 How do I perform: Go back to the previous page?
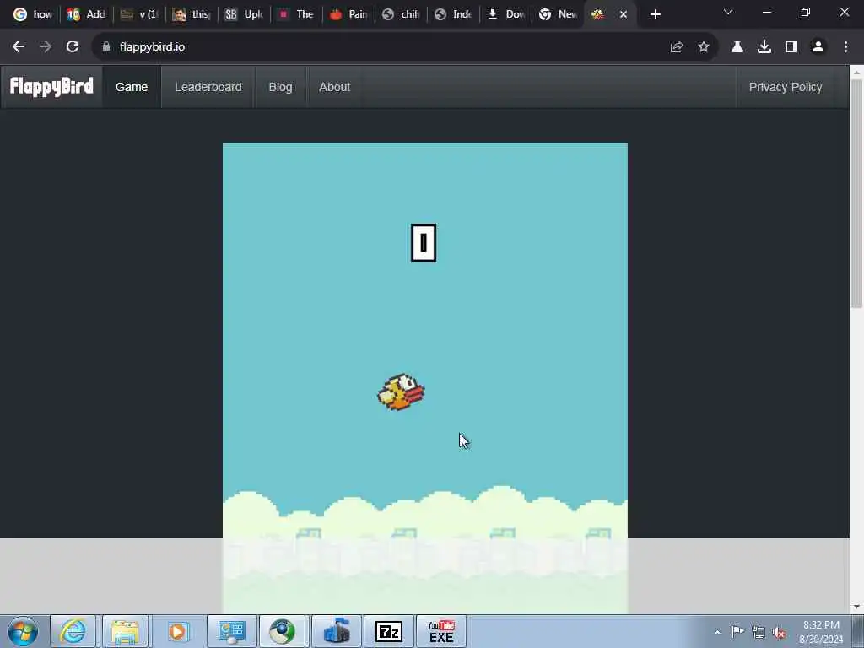19,47
